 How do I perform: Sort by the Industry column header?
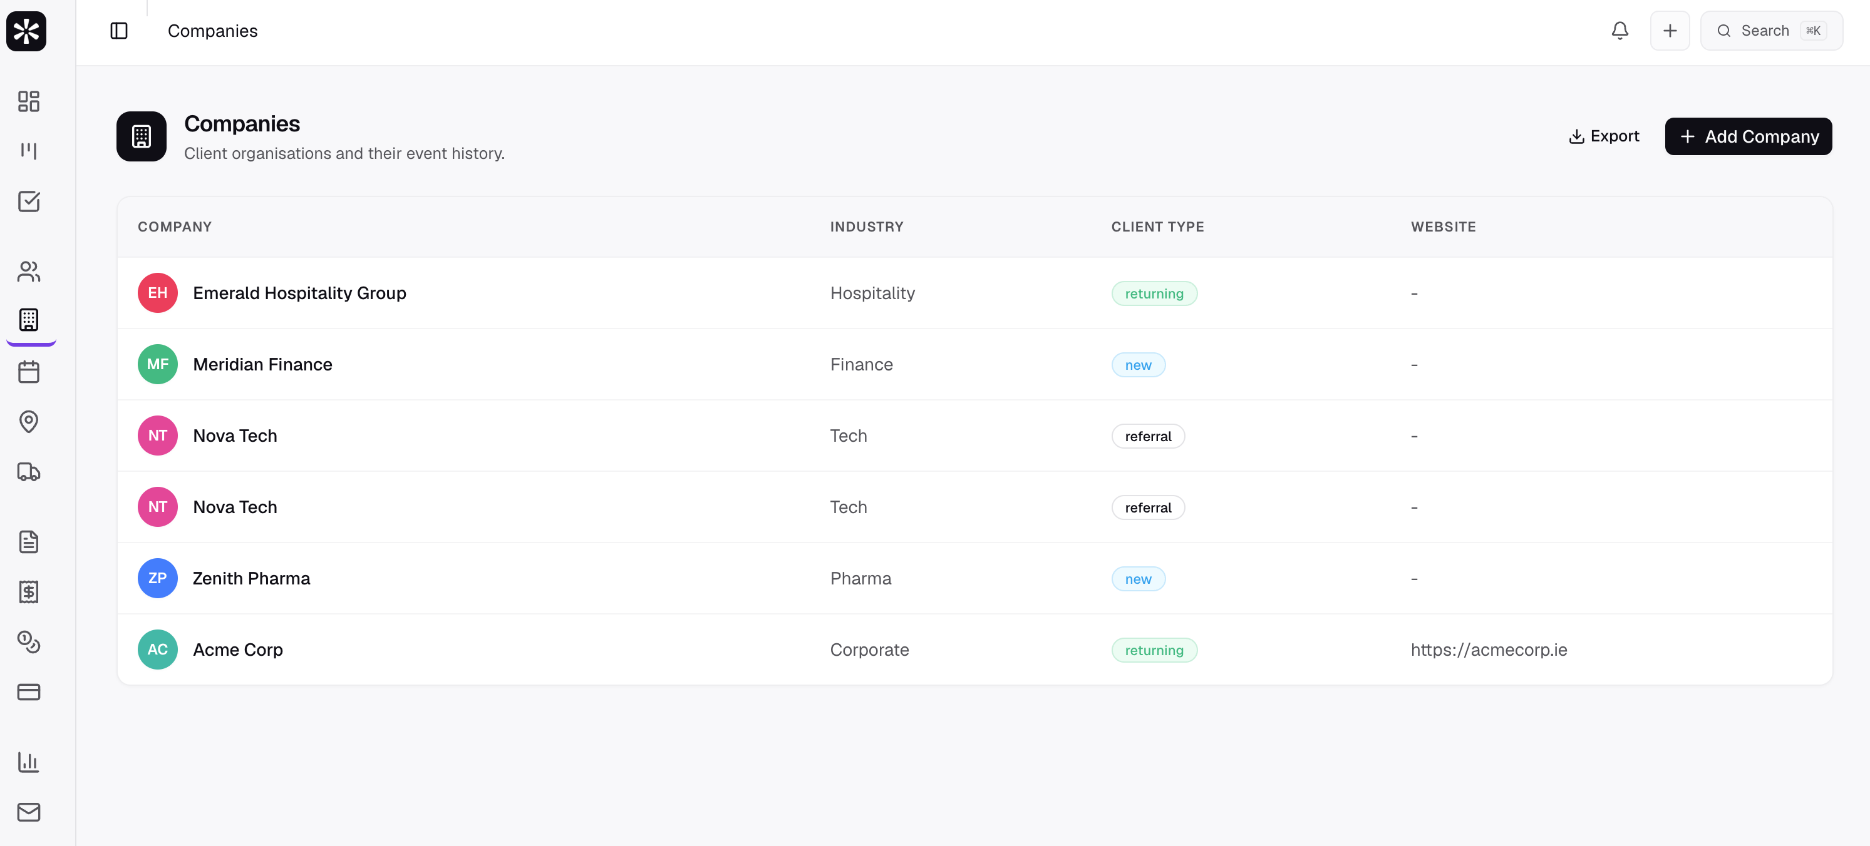(867, 227)
